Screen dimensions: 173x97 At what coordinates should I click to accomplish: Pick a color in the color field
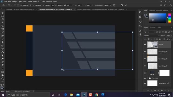157,18
